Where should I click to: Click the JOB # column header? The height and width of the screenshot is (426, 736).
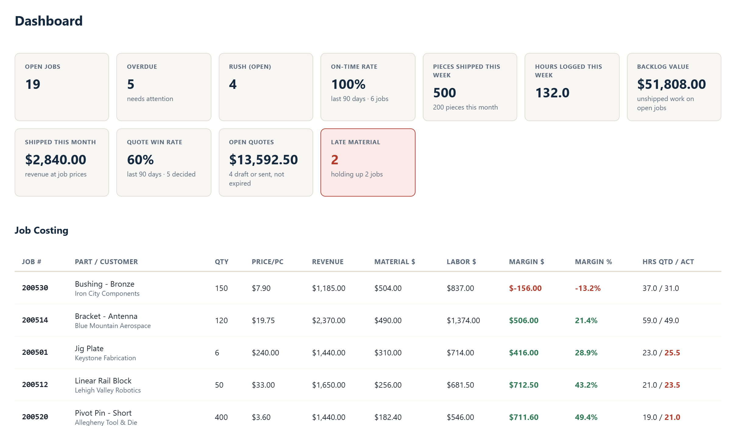click(32, 262)
